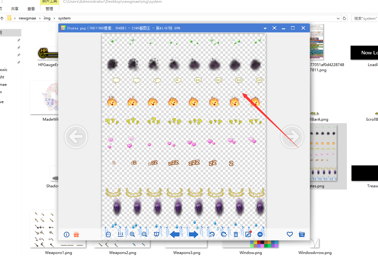Select the 管理 ribbon tab
Viewport: 378px width, 258px height.
coord(49,9)
